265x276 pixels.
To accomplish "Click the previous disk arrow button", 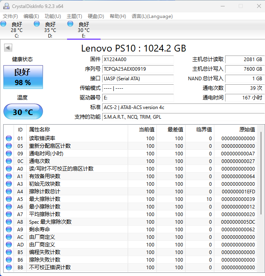I will (x=8, y=48).
